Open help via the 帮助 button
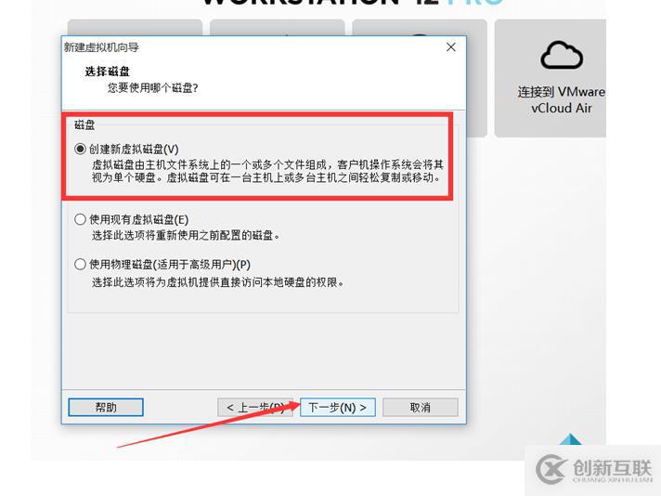This screenshot has width=661, height=496. pyautogui.click(x=106, y=407)
